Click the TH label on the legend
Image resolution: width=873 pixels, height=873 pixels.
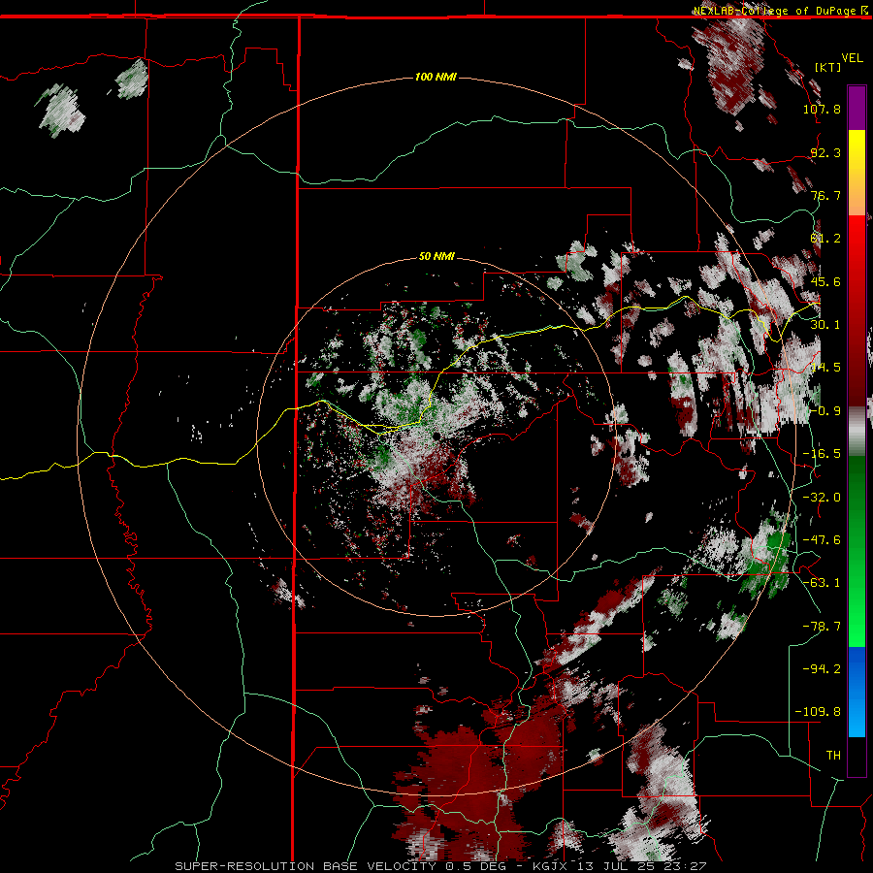coord(833,756)
